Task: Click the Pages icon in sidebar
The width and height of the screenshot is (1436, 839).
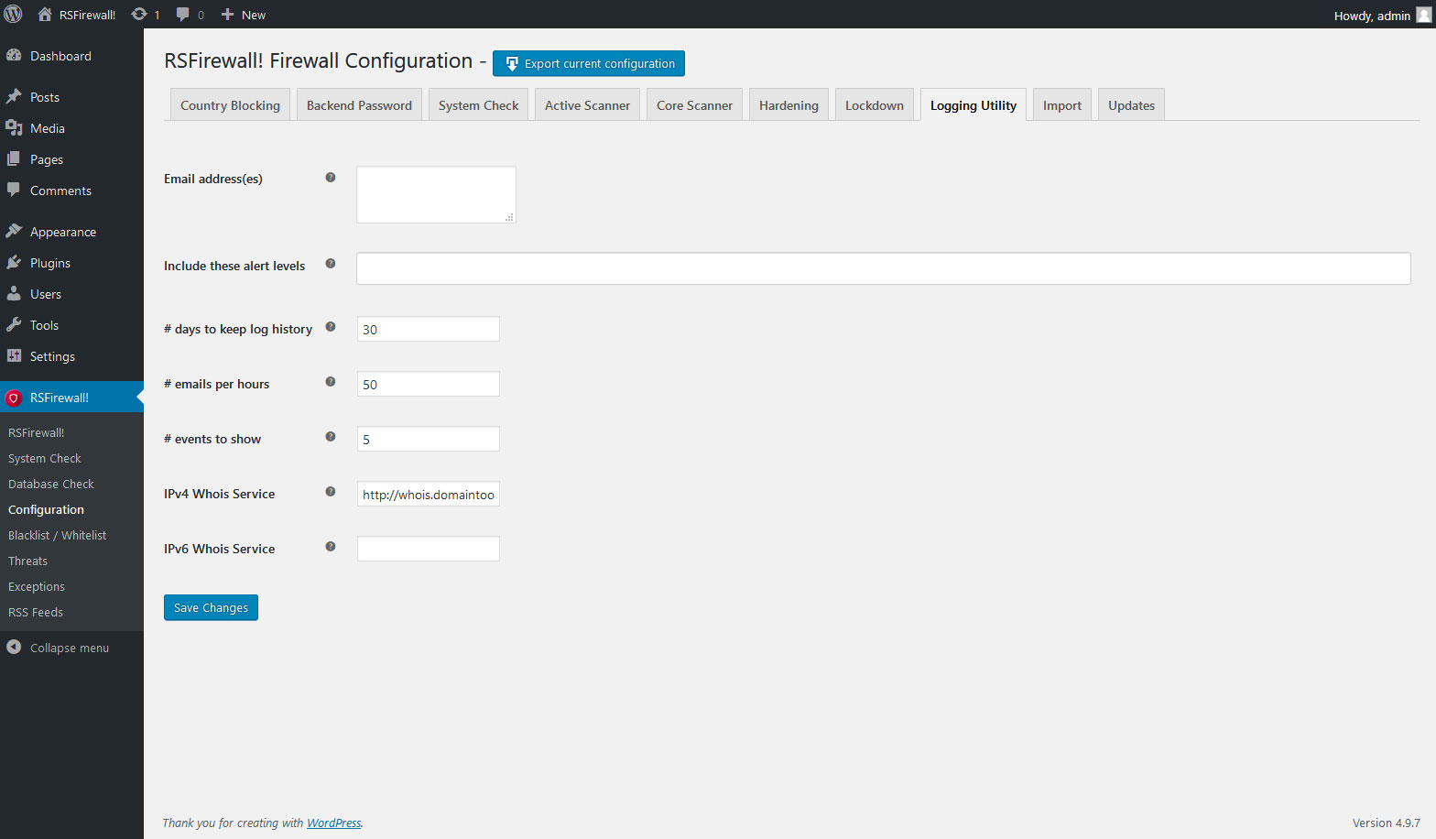Action: pyautogui.click(x=14, y=158)
